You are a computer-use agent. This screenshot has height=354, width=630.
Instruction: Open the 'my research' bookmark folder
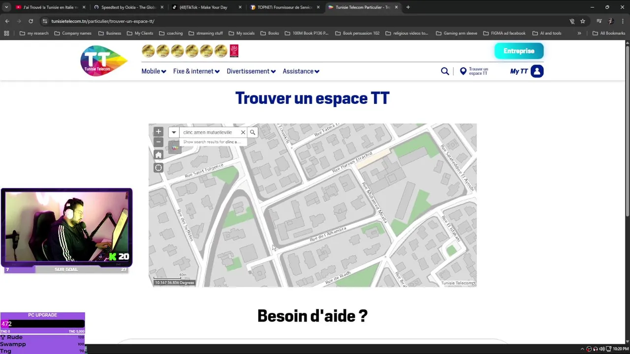click(x=34, y=33)
